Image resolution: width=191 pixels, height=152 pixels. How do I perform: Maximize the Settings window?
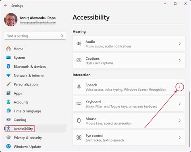pos(175,4)
